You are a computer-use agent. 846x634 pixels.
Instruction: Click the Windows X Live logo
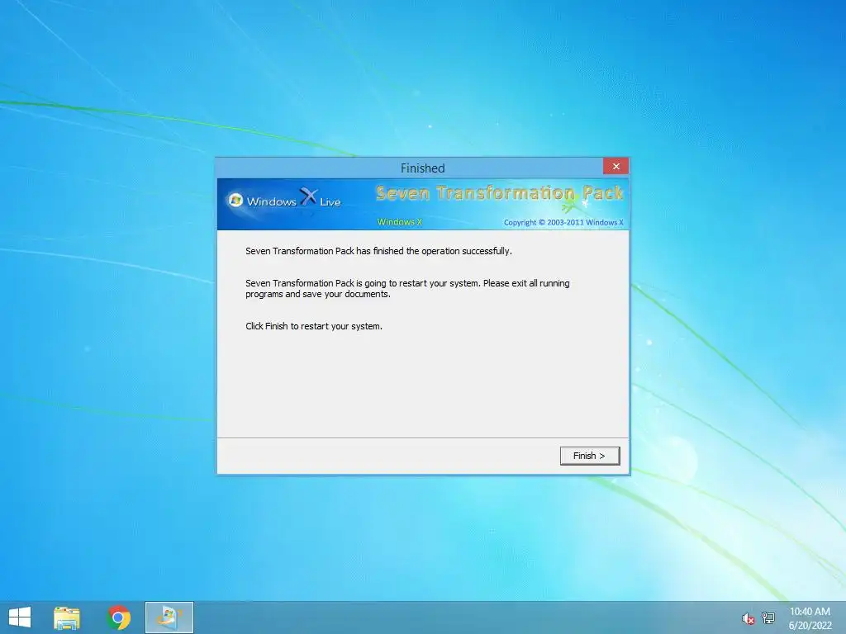click(284, 200)
